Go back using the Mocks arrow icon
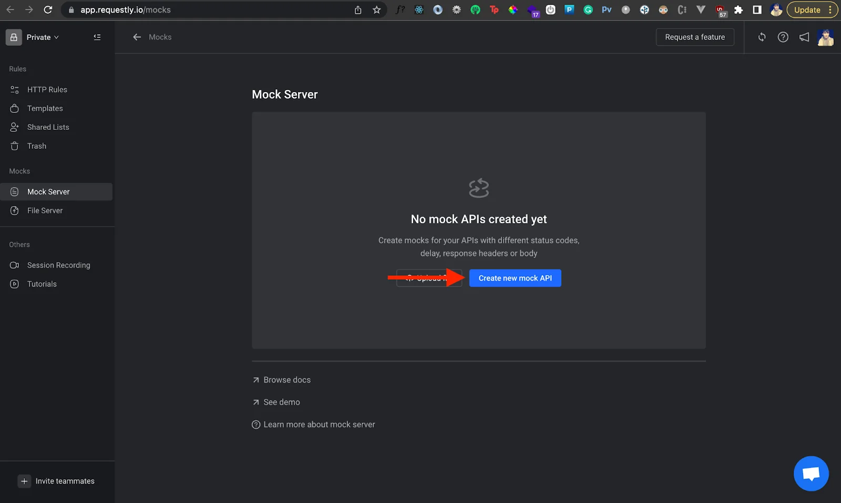 tap(137, 37)
